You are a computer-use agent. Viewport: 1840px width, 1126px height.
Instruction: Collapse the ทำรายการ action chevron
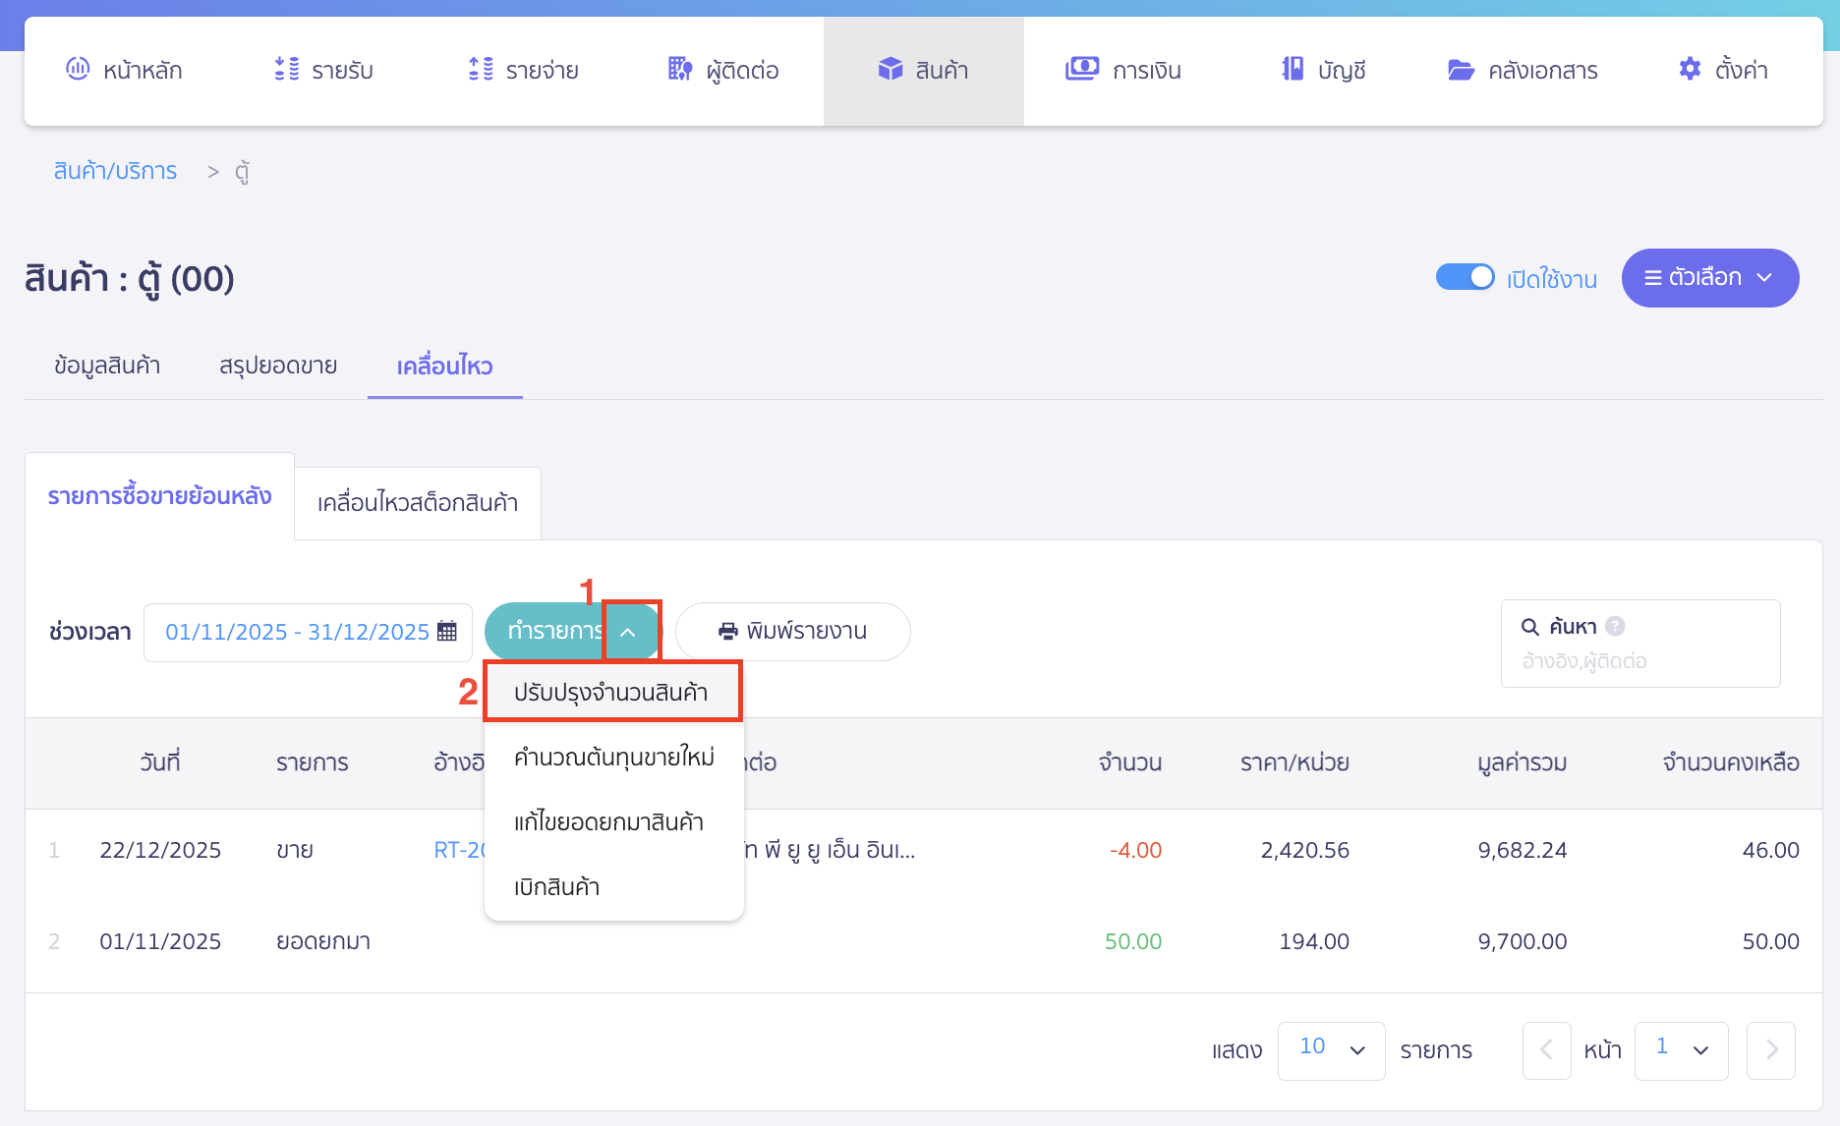point(630,632)
